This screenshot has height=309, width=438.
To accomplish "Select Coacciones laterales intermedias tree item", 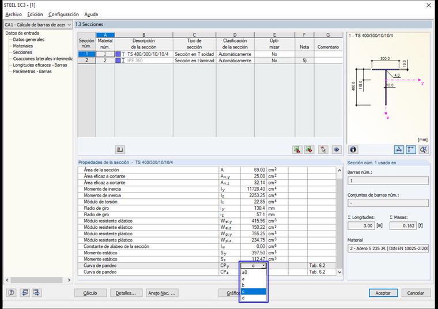I will click(x=43, y=59).
